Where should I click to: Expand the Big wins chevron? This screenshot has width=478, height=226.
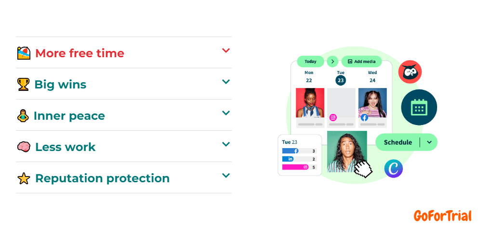(226, 82)
